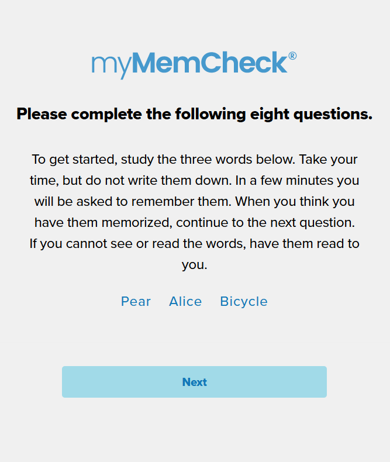Click the final 'you.' line of instructions
This screenshot has height=462, width=390.
[194, 265]
